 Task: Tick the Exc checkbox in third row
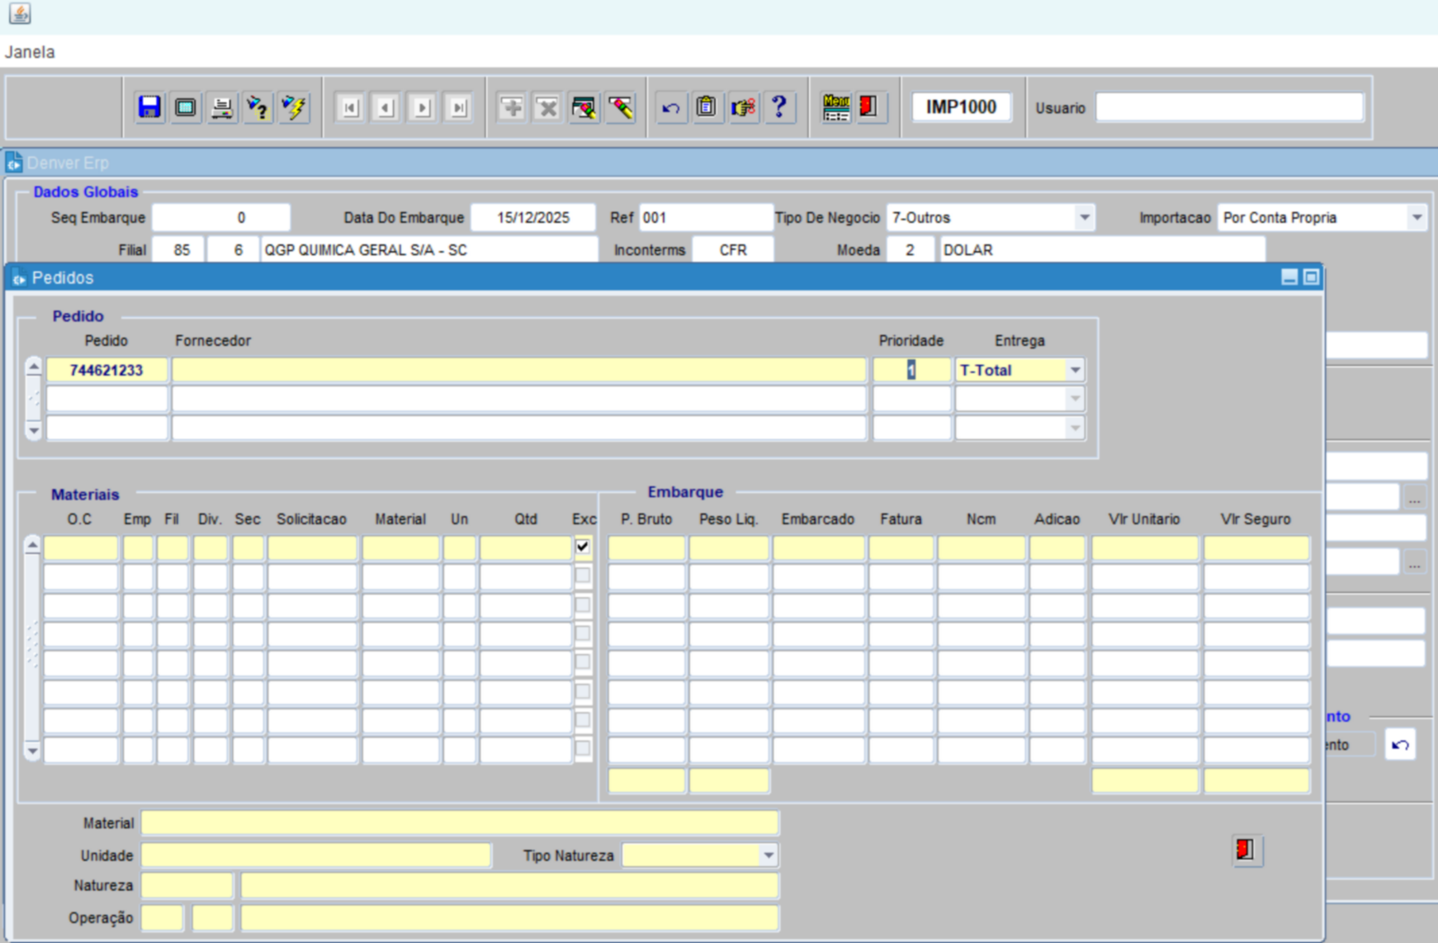pos(583,604)
